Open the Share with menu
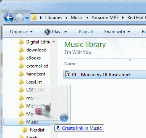146x138 pixels. [x=117, y=32]
